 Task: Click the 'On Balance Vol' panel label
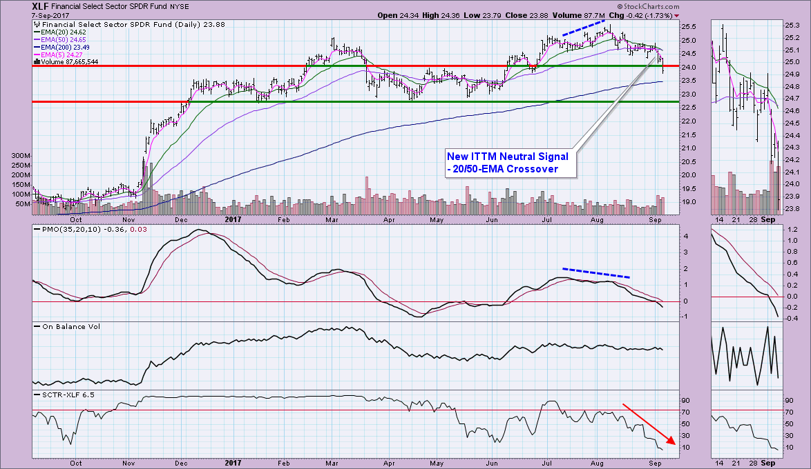67,326
